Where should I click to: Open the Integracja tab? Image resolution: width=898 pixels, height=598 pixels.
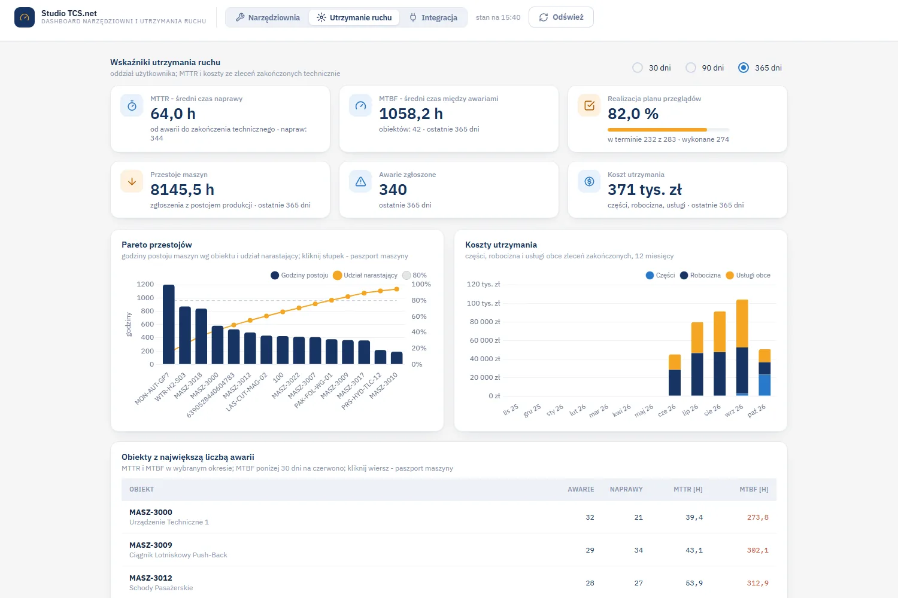coord(433,17)
